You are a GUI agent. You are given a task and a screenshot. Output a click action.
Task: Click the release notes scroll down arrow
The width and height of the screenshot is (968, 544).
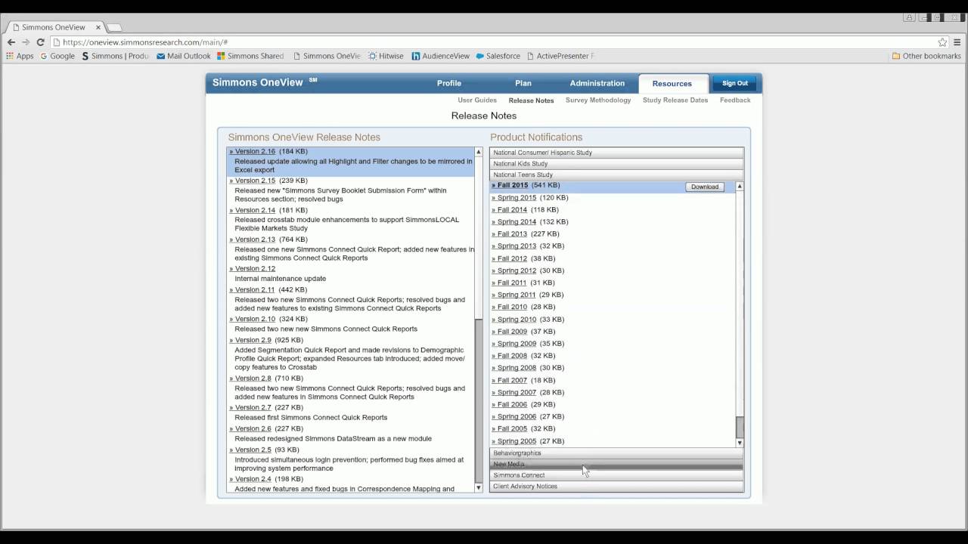479,488
